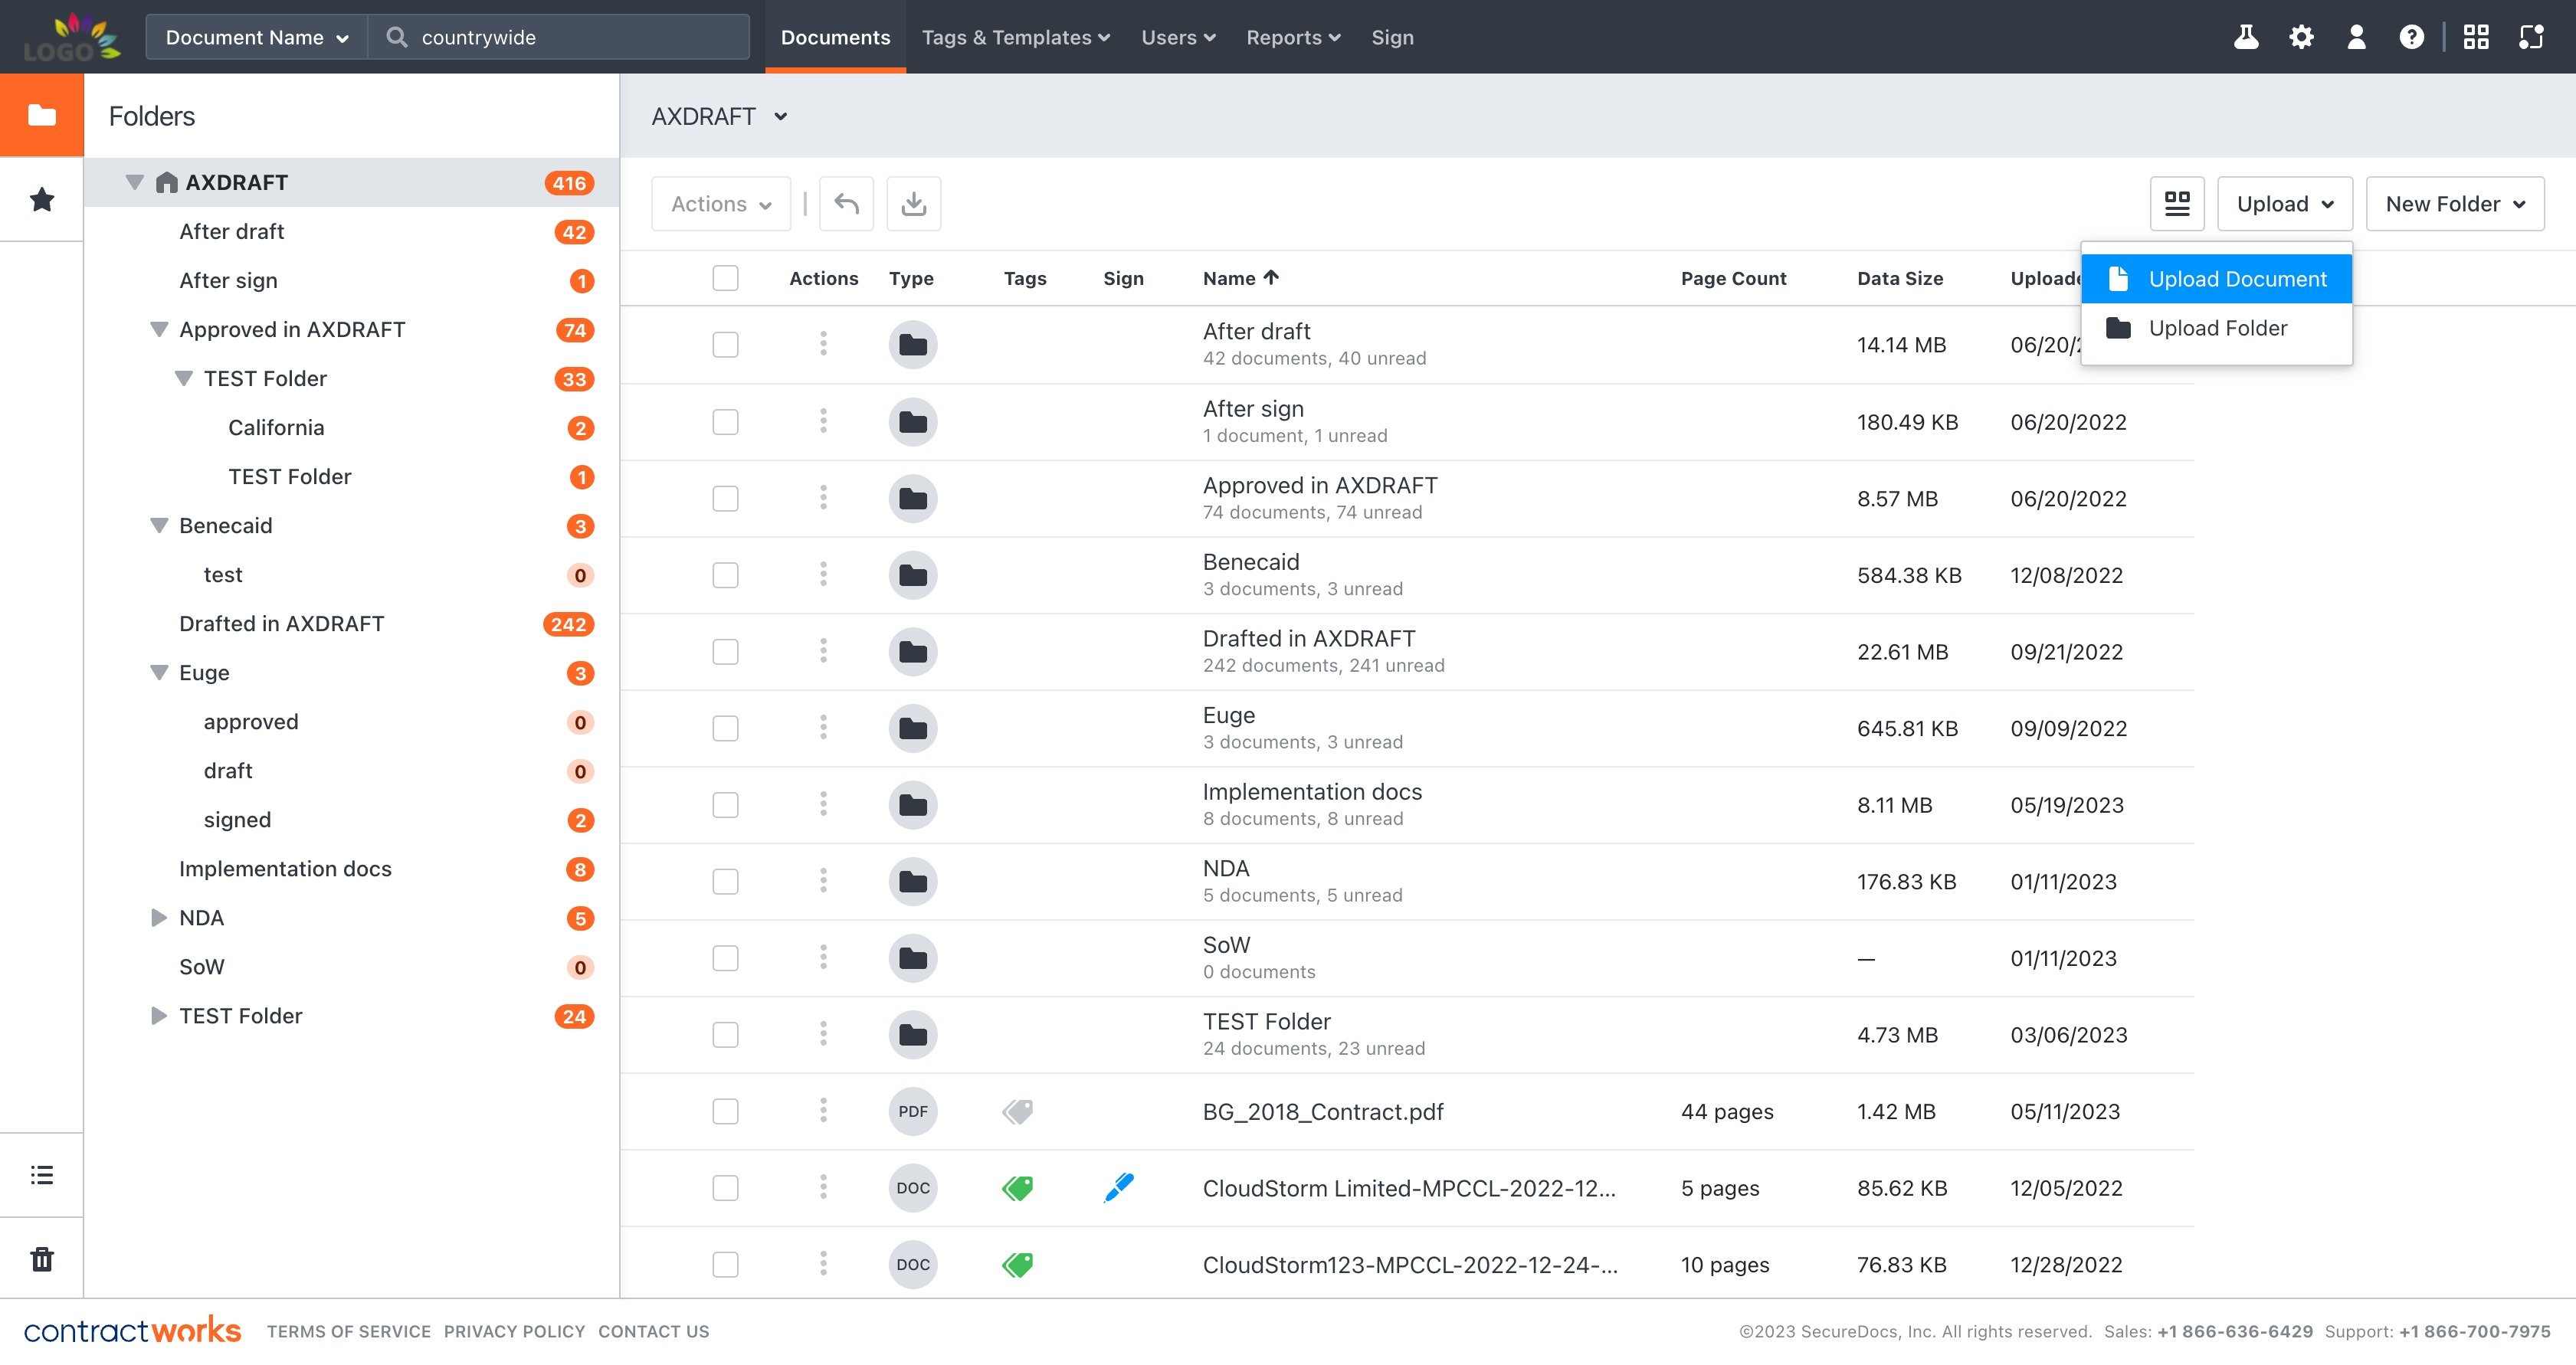Image resolution: width=2576 pixels, height=1365 pixels.
Task: Open the Users menu
Action: pyautogui.click(x=1178, y=37)
